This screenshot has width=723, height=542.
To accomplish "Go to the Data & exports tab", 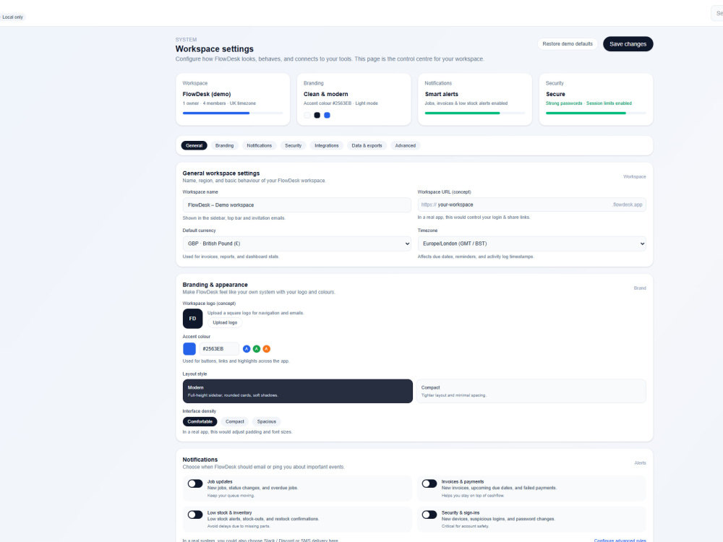I will (x=367, y=146).
